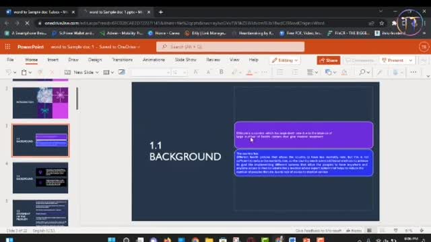
Task: Click the slide panel scrollbar
Action: tap(77, 99)
